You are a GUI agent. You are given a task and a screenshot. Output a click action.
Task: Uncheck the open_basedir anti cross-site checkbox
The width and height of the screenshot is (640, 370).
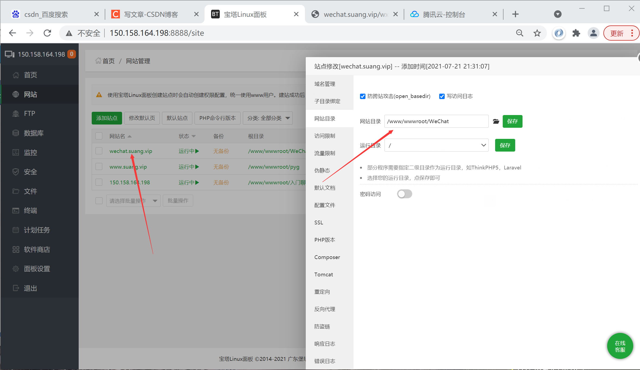pyautogui.click(x=363, y=96)
